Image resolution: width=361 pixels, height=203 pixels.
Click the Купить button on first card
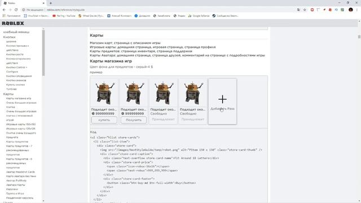click(x=104, y=120)
